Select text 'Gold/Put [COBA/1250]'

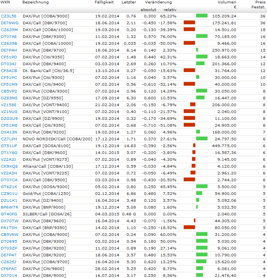click(47, 193)
